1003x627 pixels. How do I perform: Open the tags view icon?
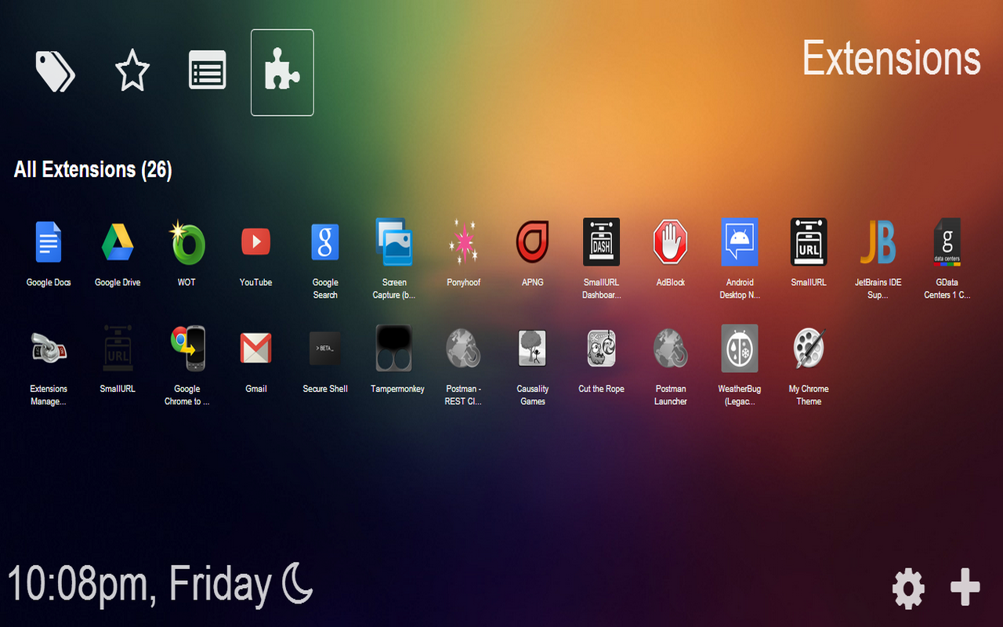56,72
